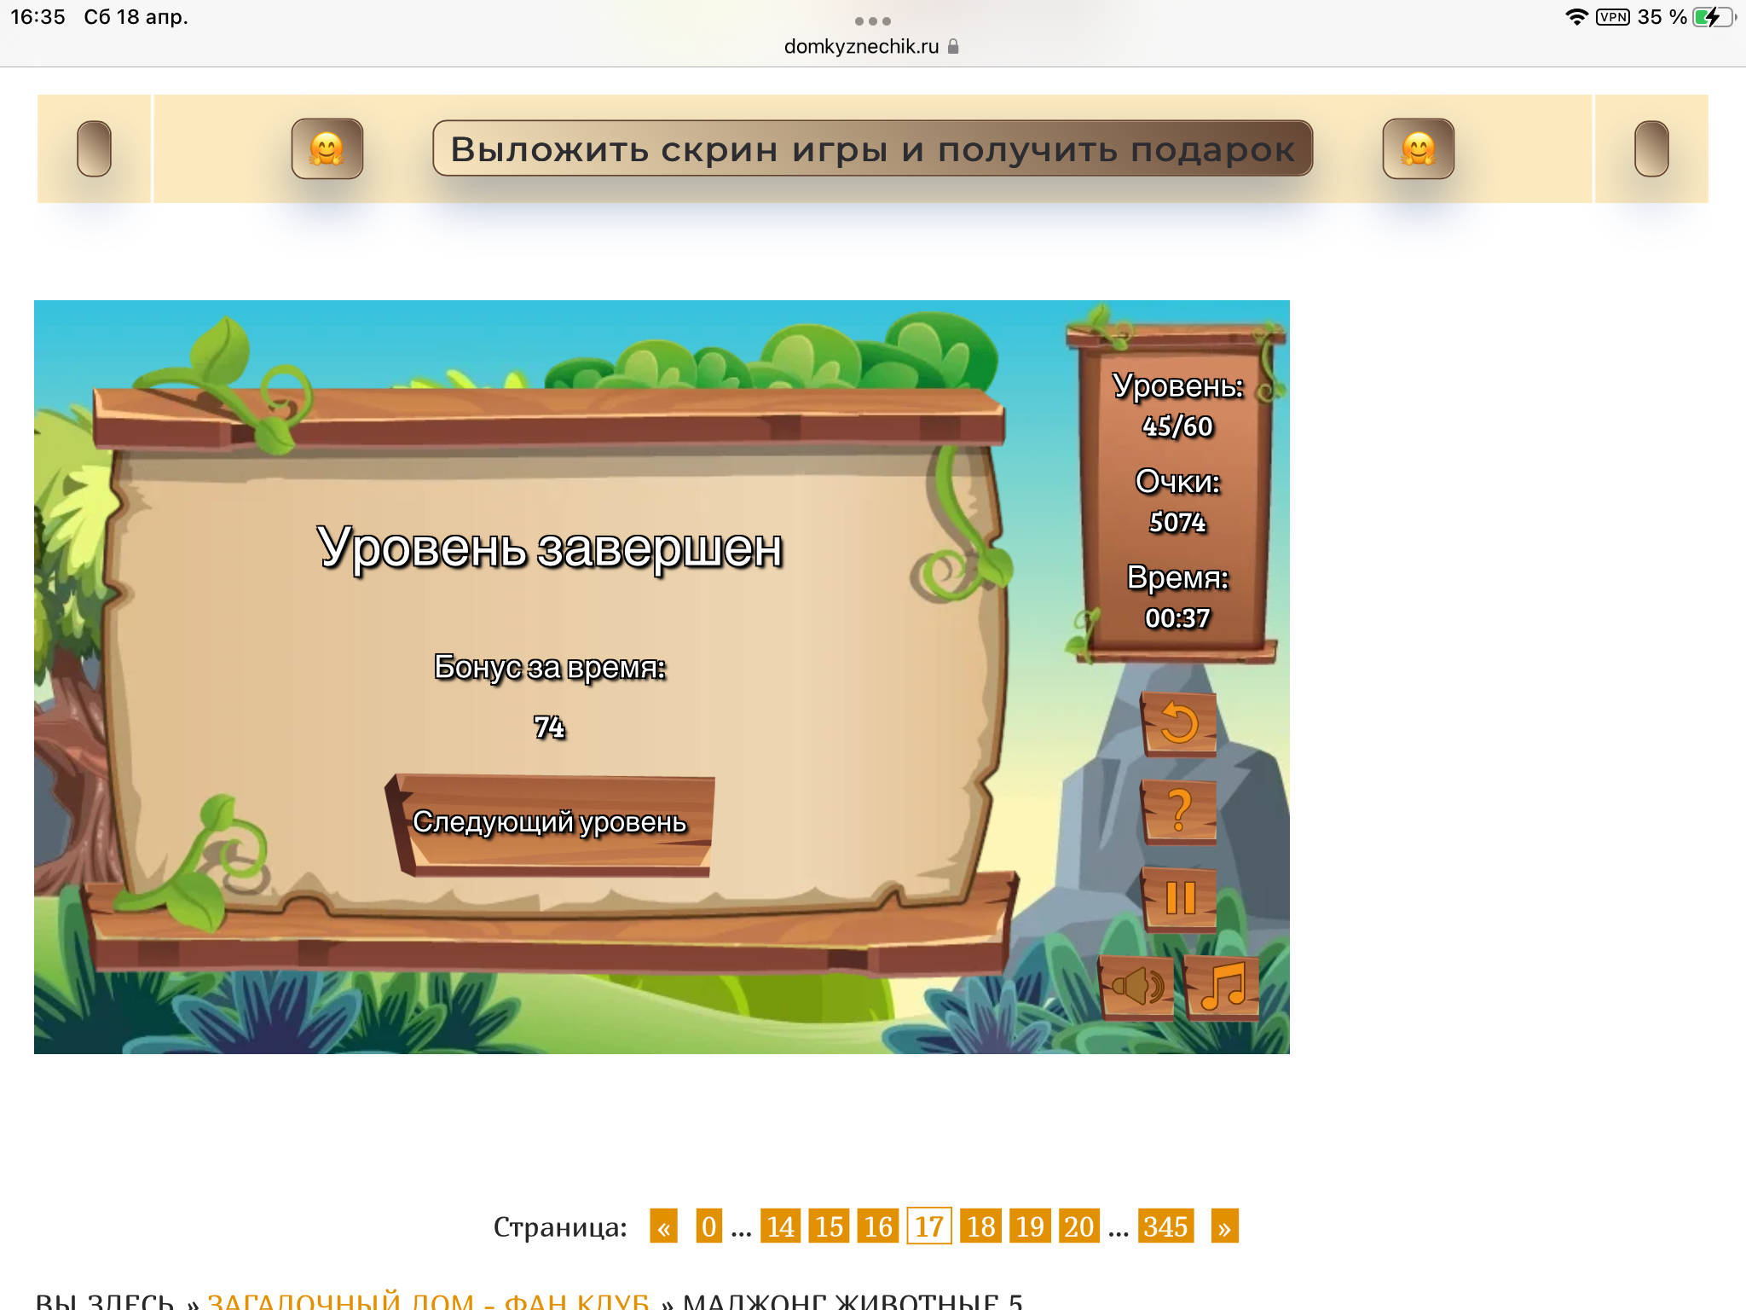The width and height of the screenshot is (1746, 1310).
Task: Click far-left blank rounded button
Action: click(94, 148)
